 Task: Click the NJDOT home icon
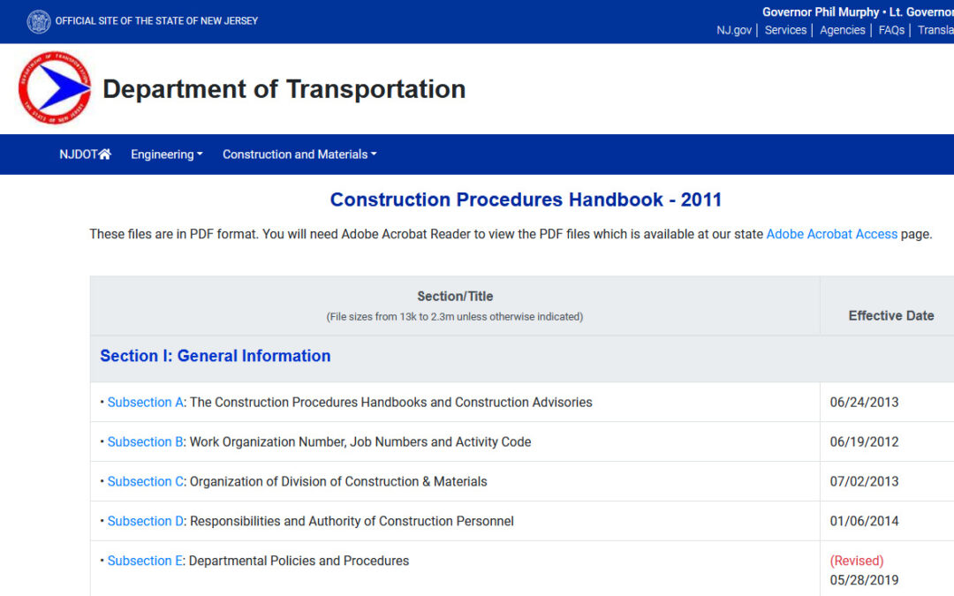pyautogui.click(x=104, y=155)
